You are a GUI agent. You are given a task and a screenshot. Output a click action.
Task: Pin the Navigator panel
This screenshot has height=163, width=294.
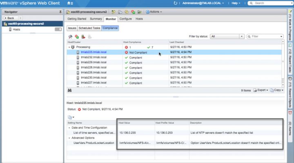(60, 12)
